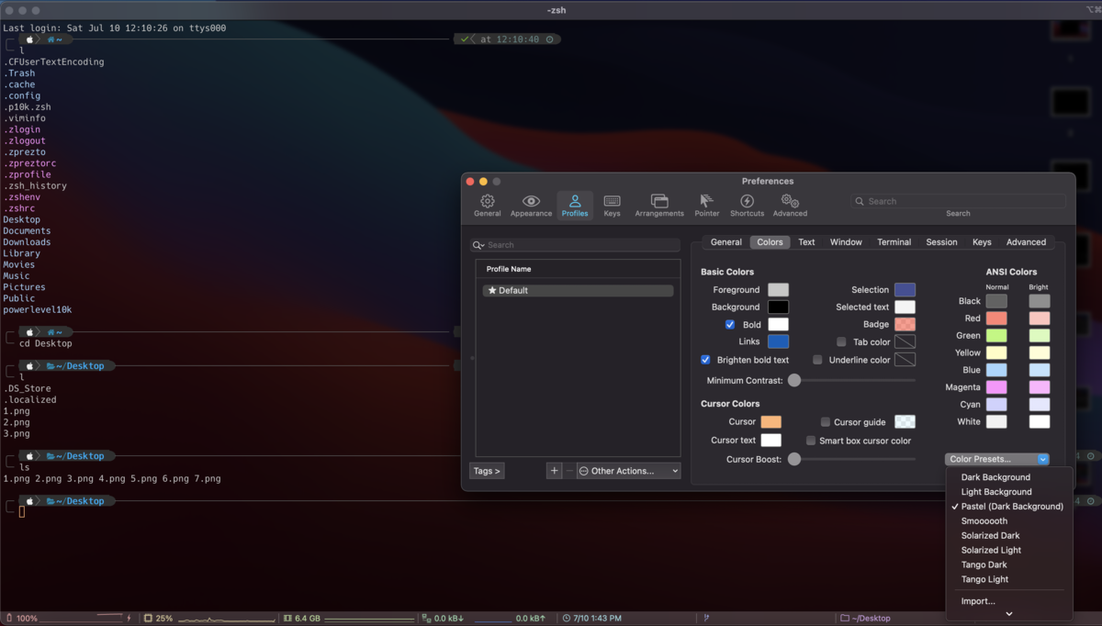Screen dimensions: 1102x626
Task: Open the Links color swatch
Action: click(778, 341)
